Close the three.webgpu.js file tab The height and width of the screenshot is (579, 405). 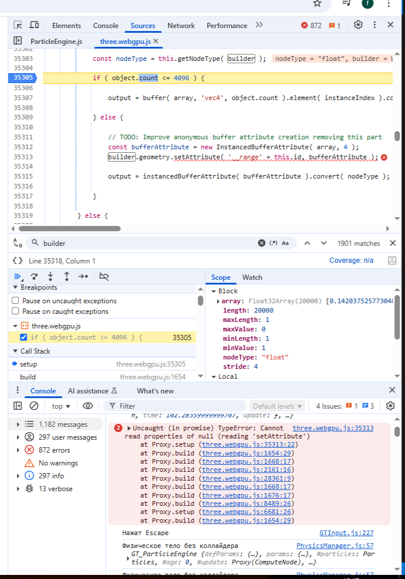156,41
